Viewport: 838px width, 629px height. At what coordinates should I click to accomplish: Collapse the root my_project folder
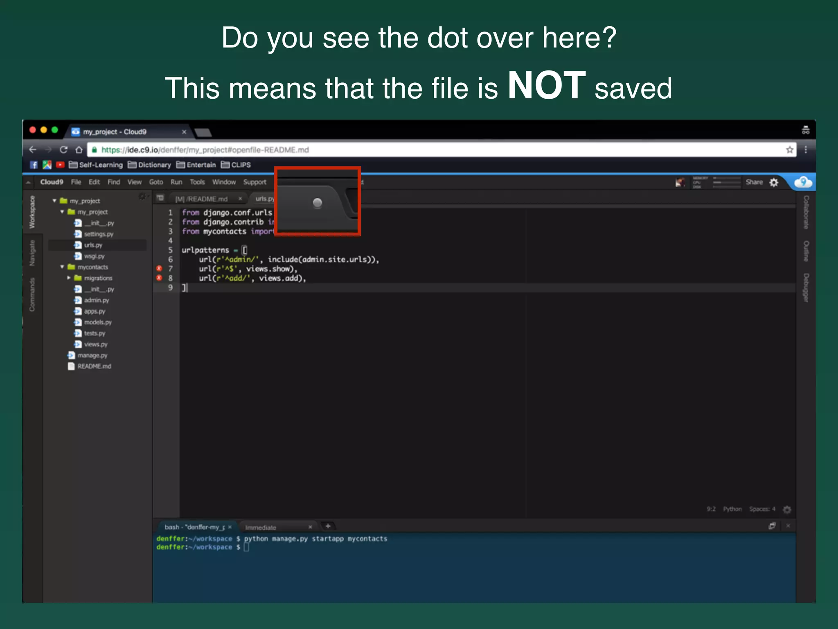click(54, 201)
